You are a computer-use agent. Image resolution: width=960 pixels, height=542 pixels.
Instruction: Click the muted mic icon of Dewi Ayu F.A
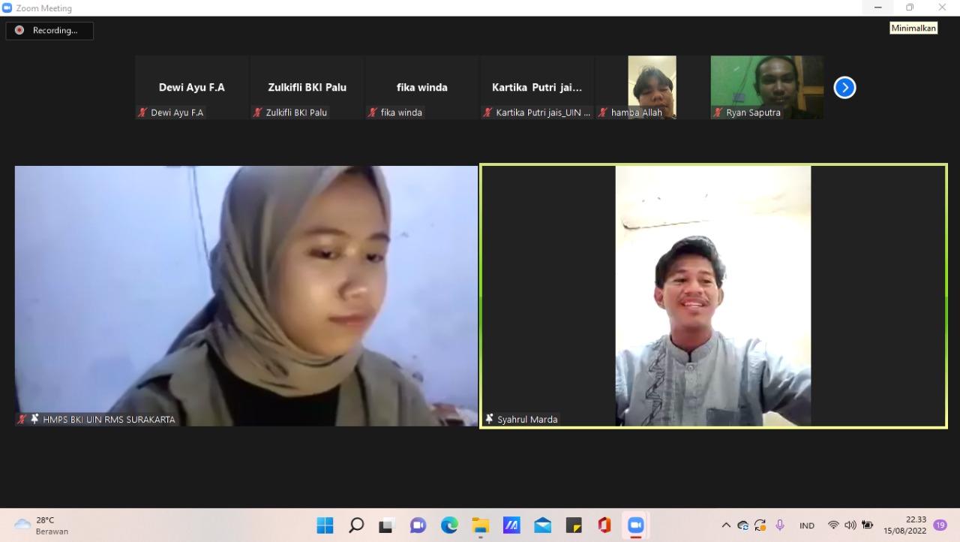click(x=142, y=113)
